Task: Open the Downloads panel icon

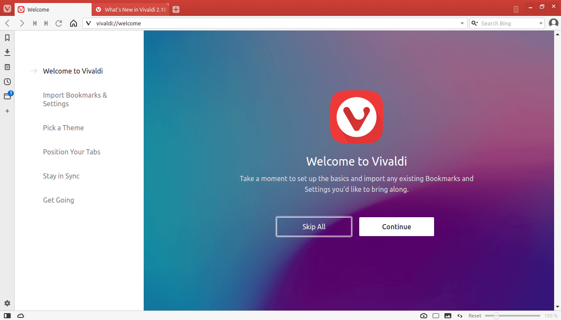Action: [7, 52]
